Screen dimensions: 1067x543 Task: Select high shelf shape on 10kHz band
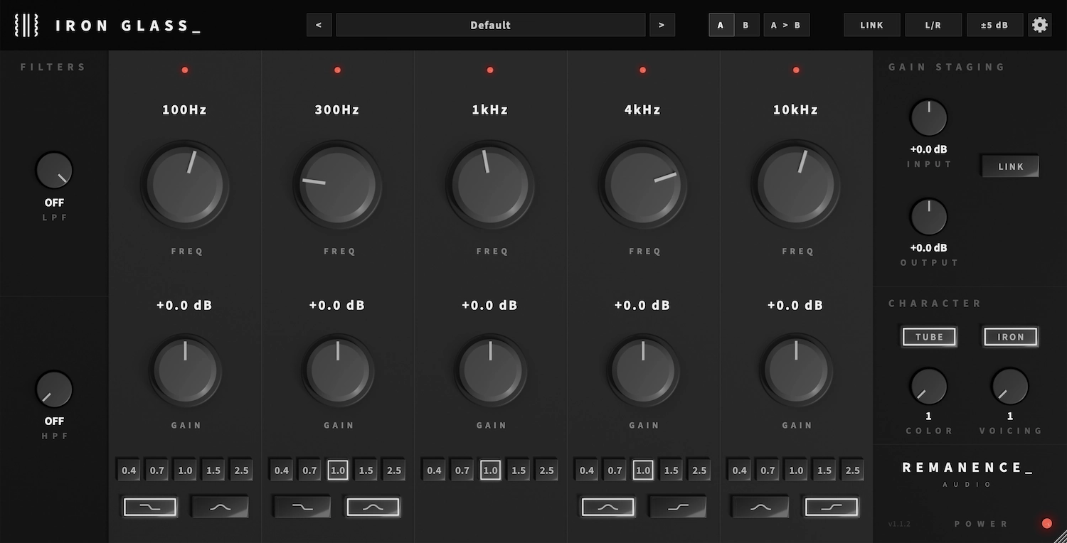coord(832,507)
